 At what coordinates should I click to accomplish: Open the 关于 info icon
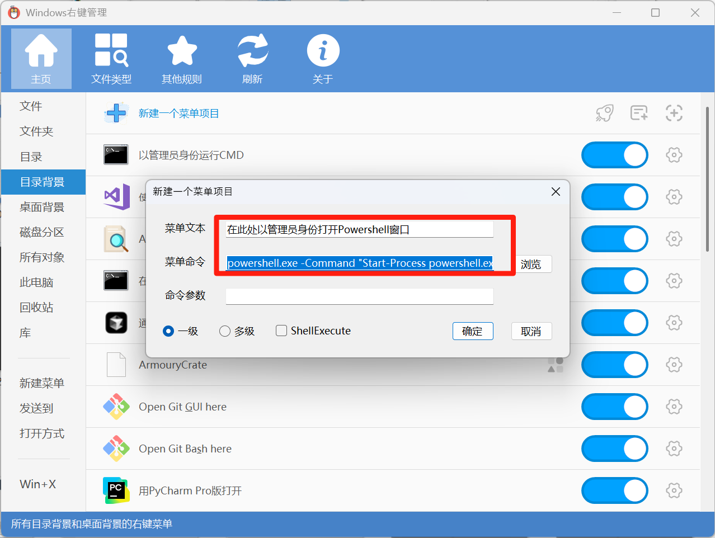323,59
